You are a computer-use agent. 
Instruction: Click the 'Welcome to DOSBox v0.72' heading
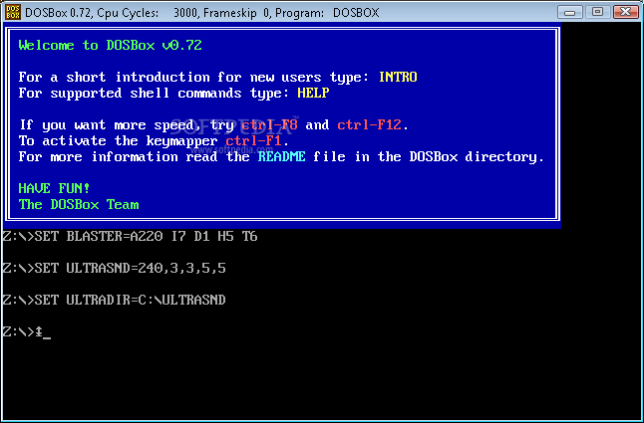(x=110, y=45)
